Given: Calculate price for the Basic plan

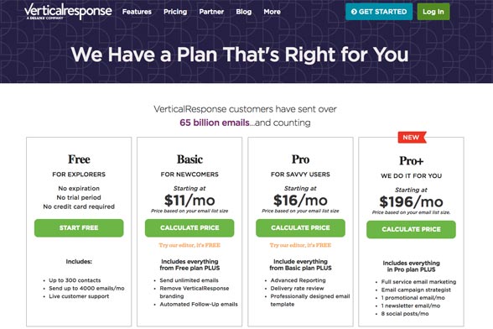Looking at the screenshot, I should (189, 228).
